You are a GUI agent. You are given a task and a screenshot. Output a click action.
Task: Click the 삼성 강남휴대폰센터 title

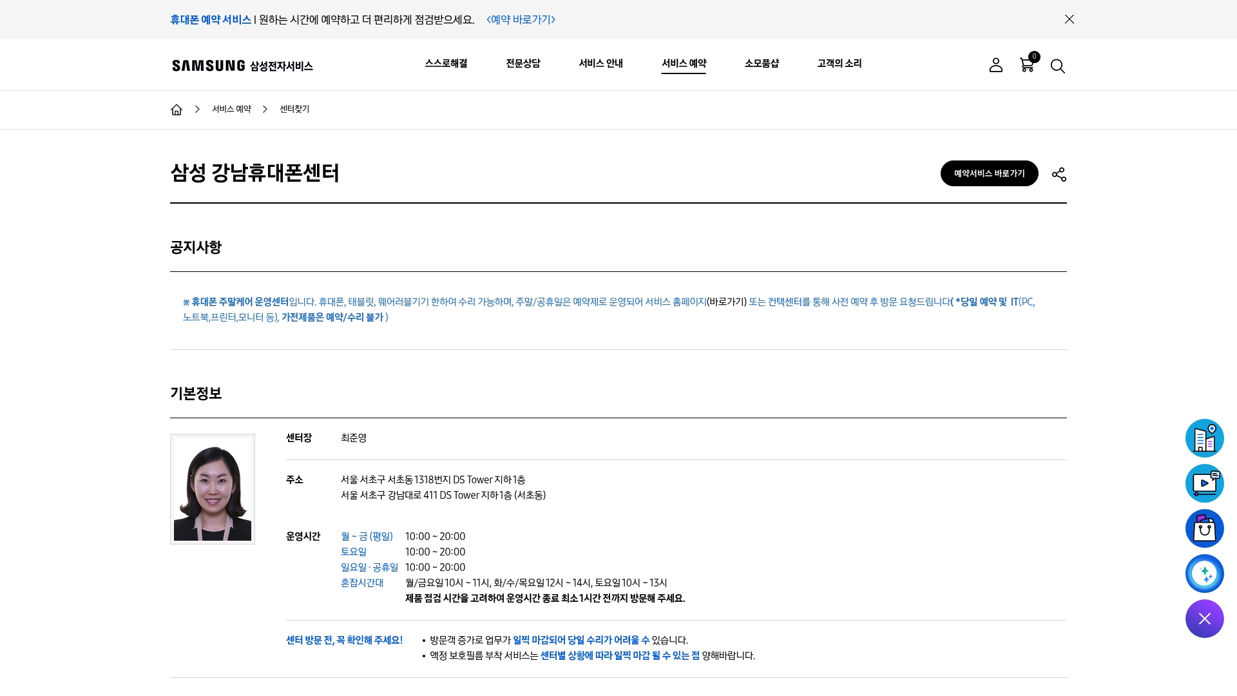click(x=254, y=173)
